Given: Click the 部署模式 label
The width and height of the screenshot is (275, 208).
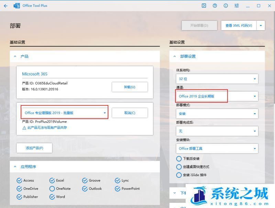Looking at the screenshot, I should pos(183,105).
